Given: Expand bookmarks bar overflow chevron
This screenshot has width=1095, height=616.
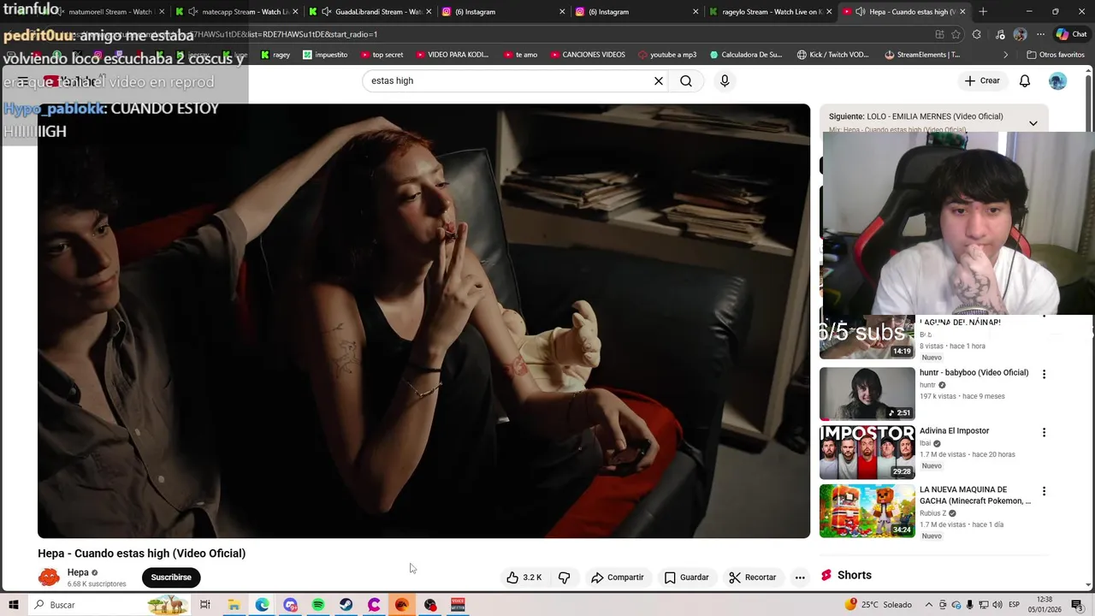Looking at the screenshot, I should click(1005, 55).
